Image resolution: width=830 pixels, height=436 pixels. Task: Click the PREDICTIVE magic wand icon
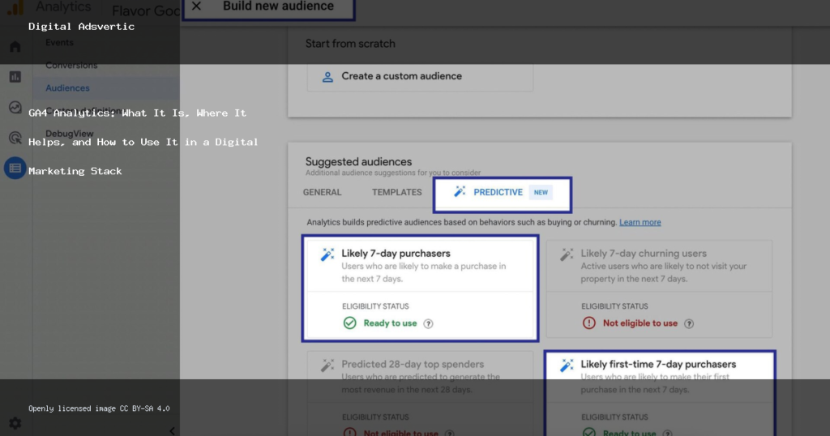pyautogui.click(x=460, y=191)
